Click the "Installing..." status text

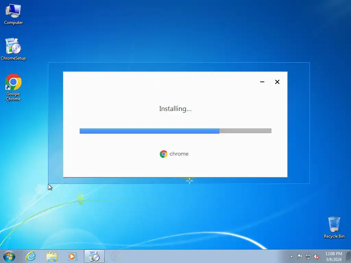(175, 109)
